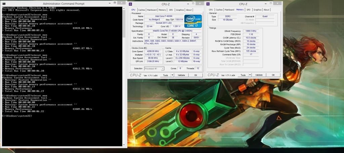Screen dimensions: 344x153
Task: Click Validate button in processor CPU-Z window
Action: pyautogui.click(x=181, y=75)
